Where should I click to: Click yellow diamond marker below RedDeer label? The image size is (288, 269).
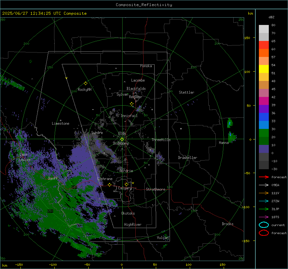point(132,104)
